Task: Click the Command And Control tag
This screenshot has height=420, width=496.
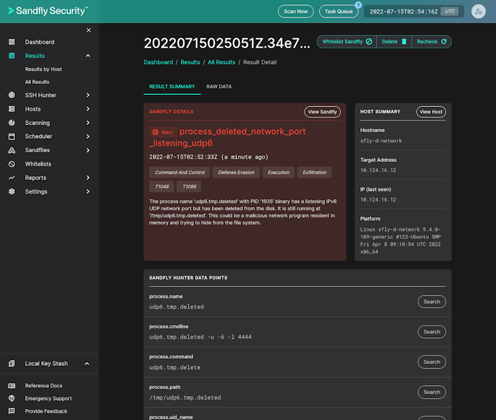Action: point(180,172)
